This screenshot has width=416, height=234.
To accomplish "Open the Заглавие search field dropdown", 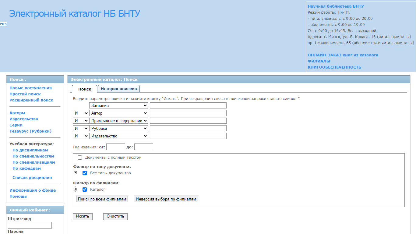I will click(x=119, y=105).
